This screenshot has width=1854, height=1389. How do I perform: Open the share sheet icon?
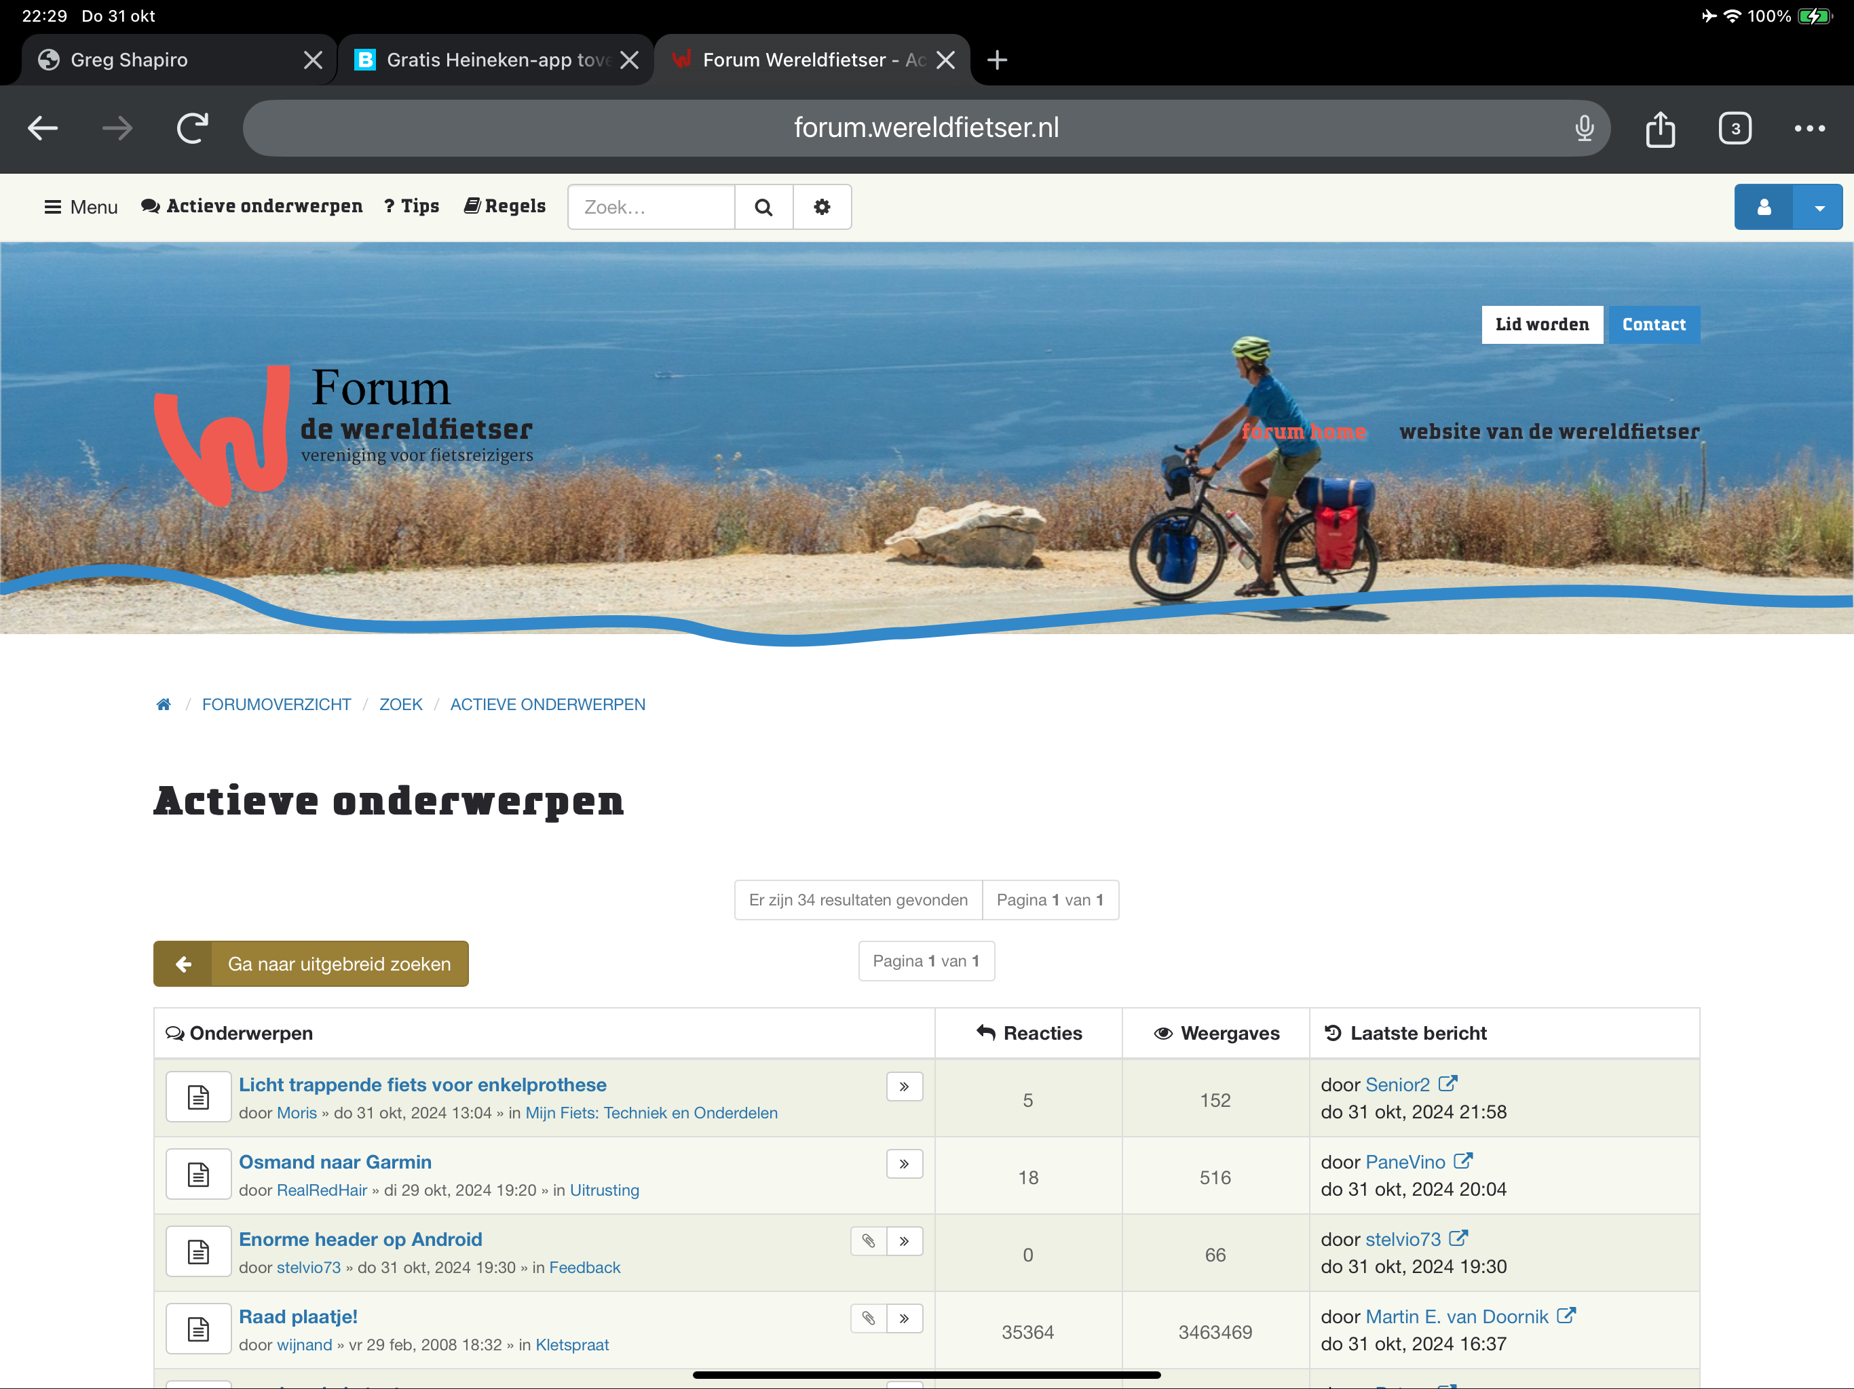click(1659, 129)
